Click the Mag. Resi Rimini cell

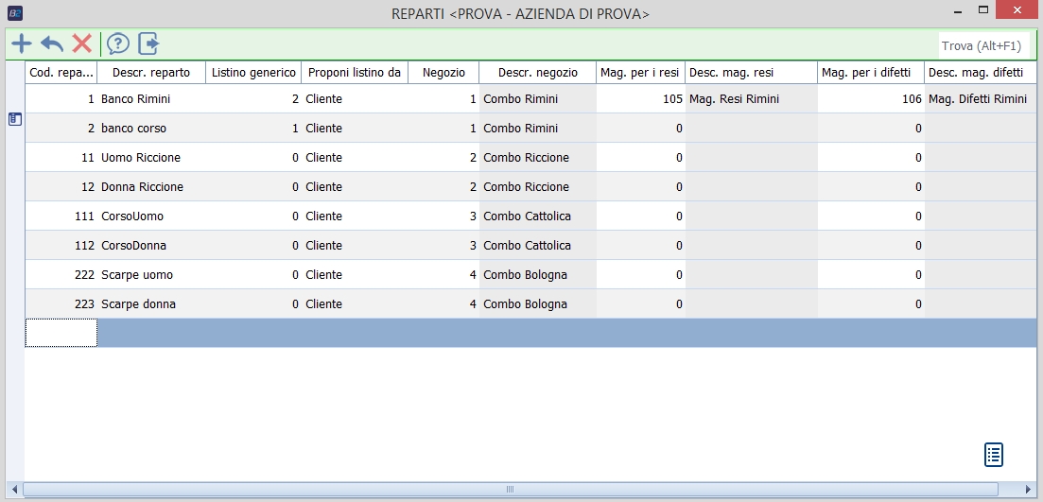coord(752,99)
